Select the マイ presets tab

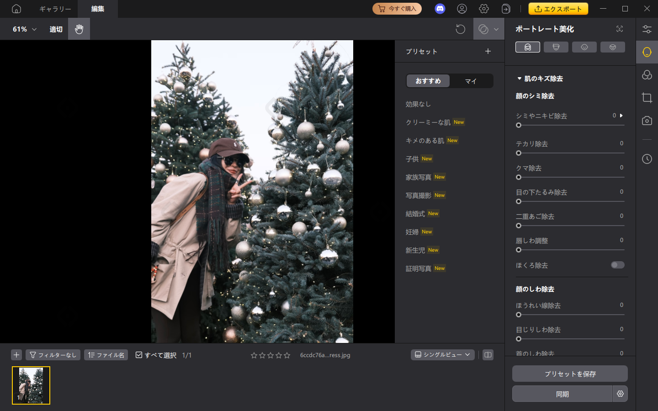(471, 81)
